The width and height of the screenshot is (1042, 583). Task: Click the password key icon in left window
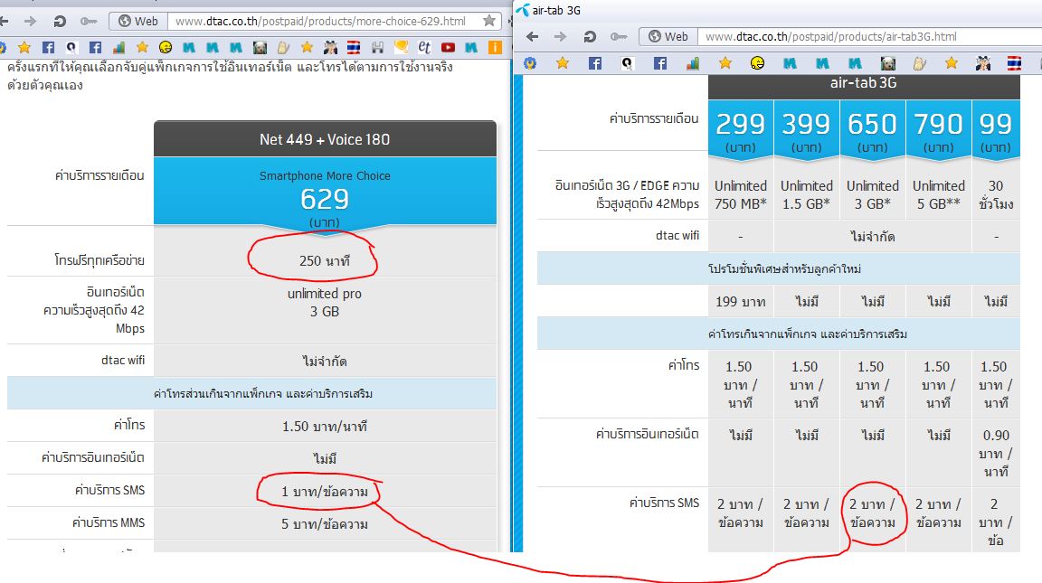[89, 22]
